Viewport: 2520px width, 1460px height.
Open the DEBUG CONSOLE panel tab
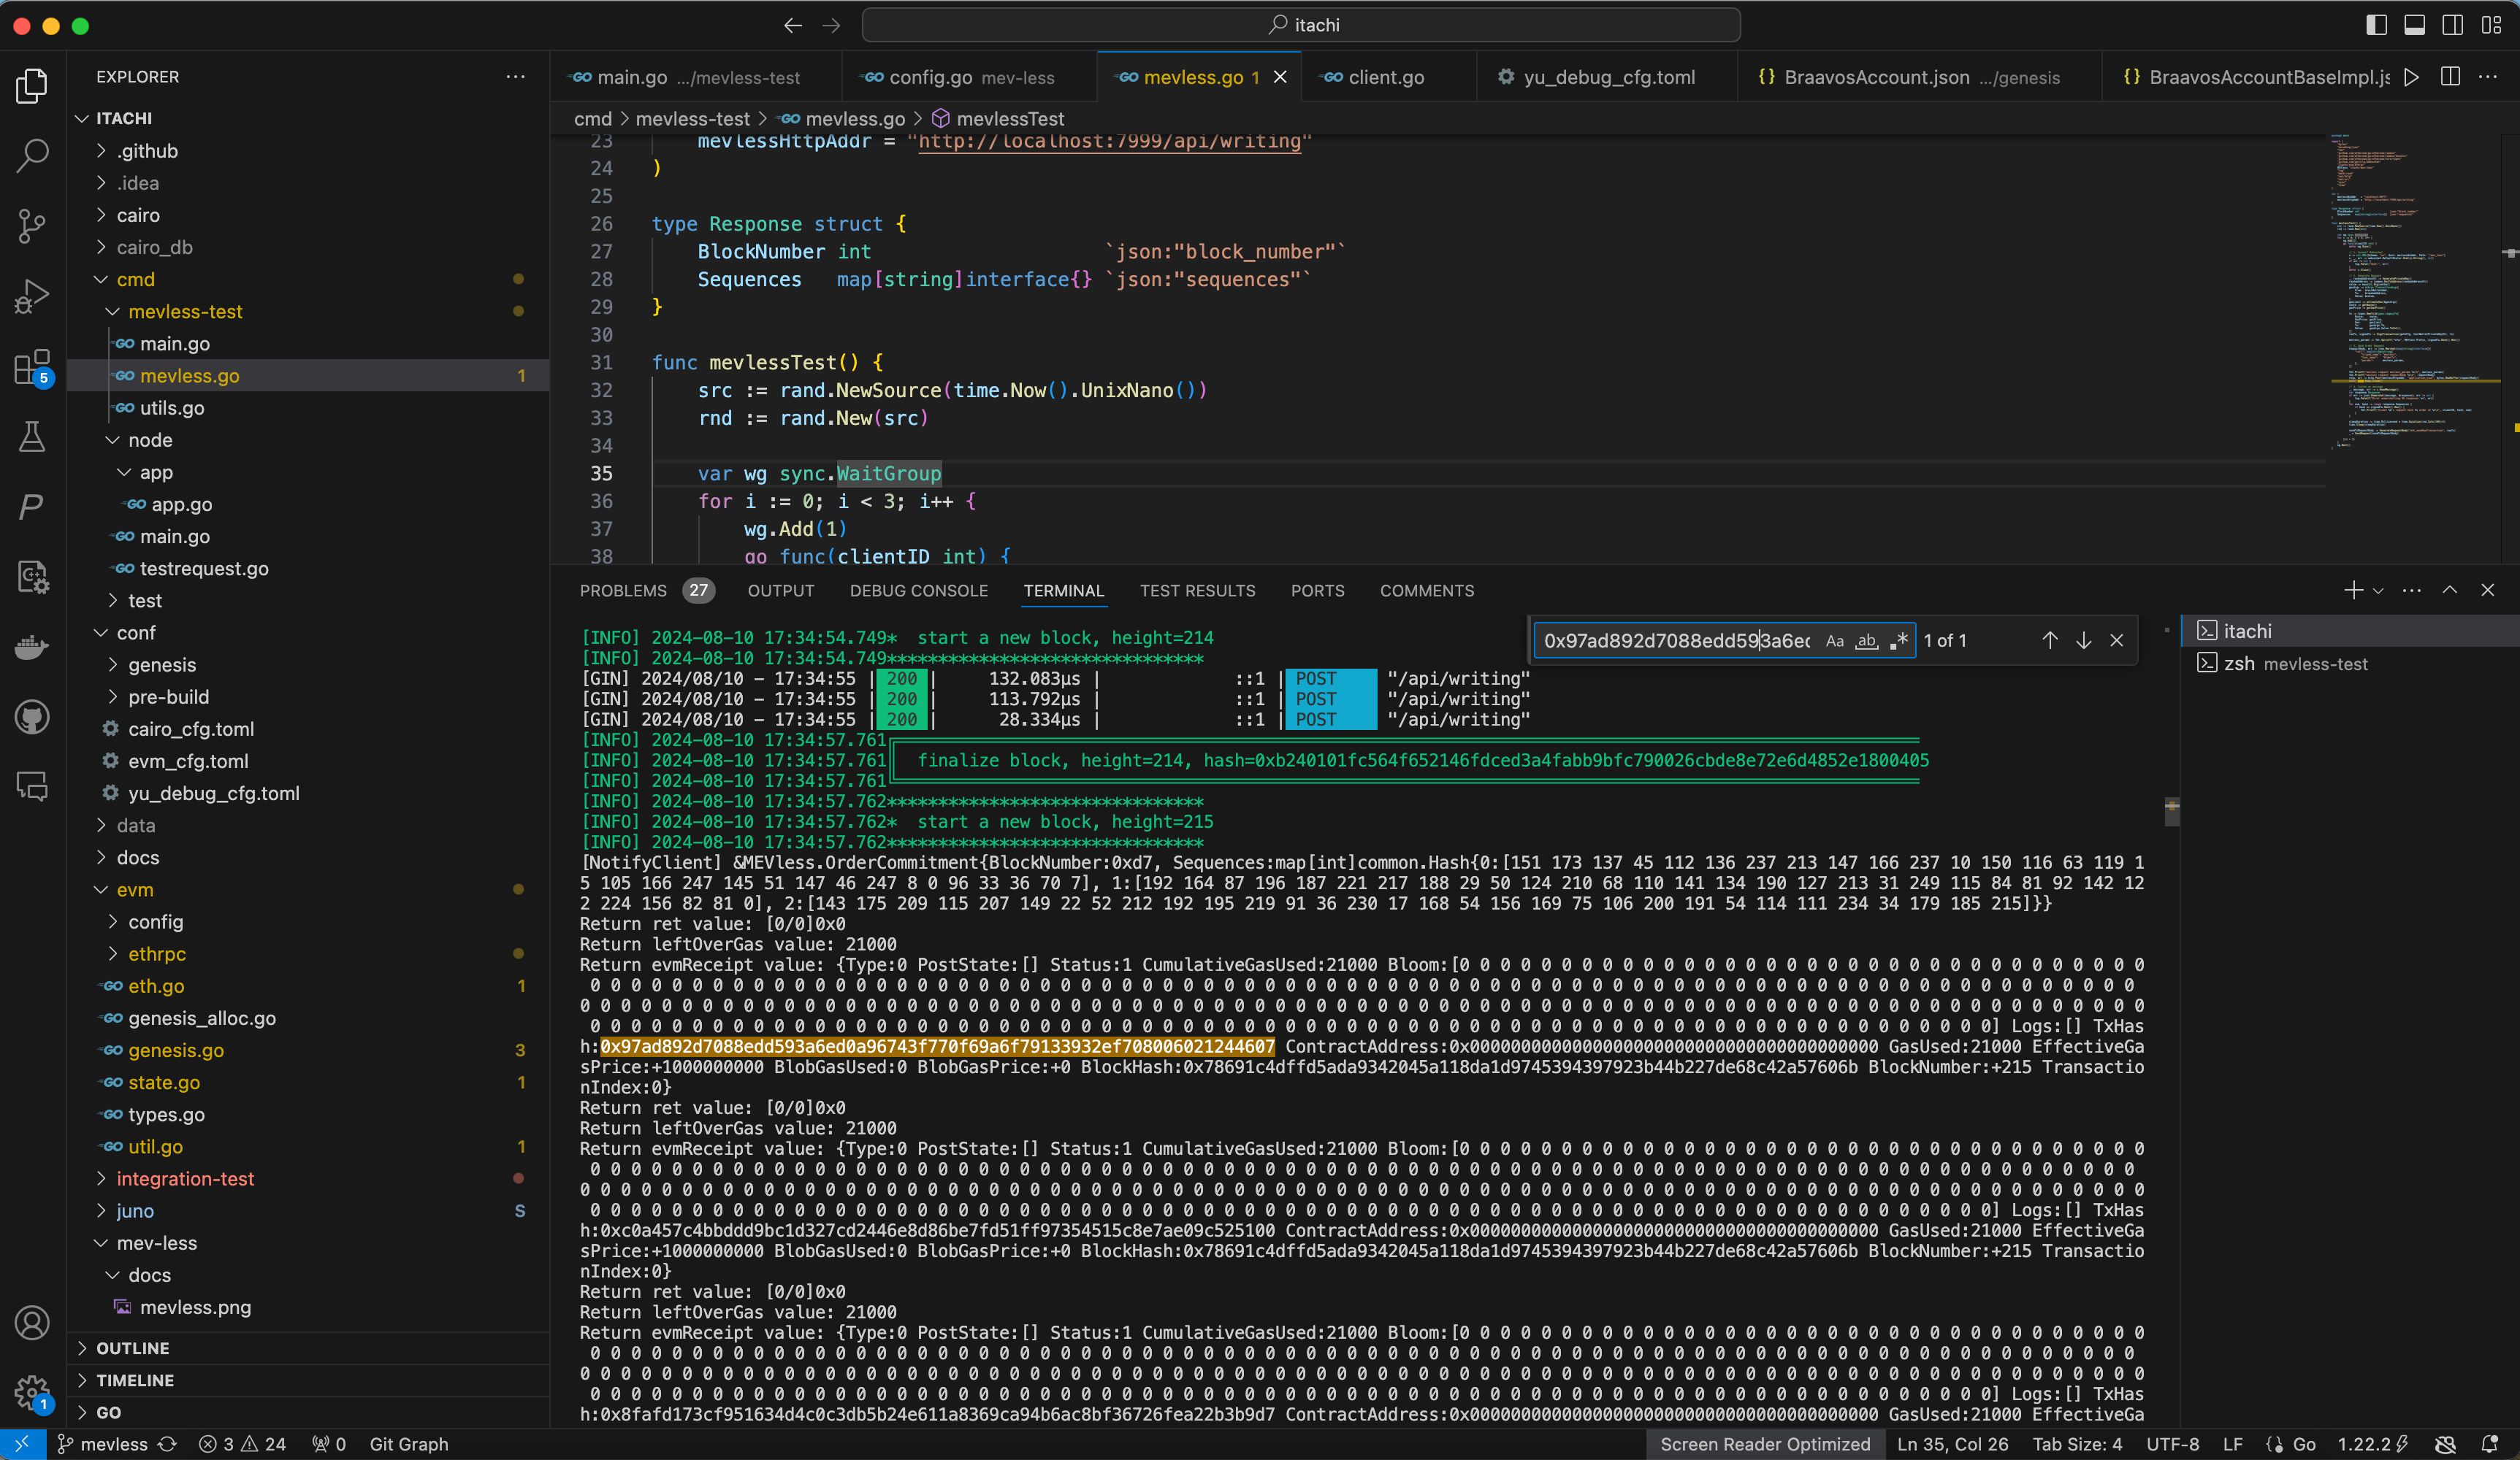tap(918, 591)
